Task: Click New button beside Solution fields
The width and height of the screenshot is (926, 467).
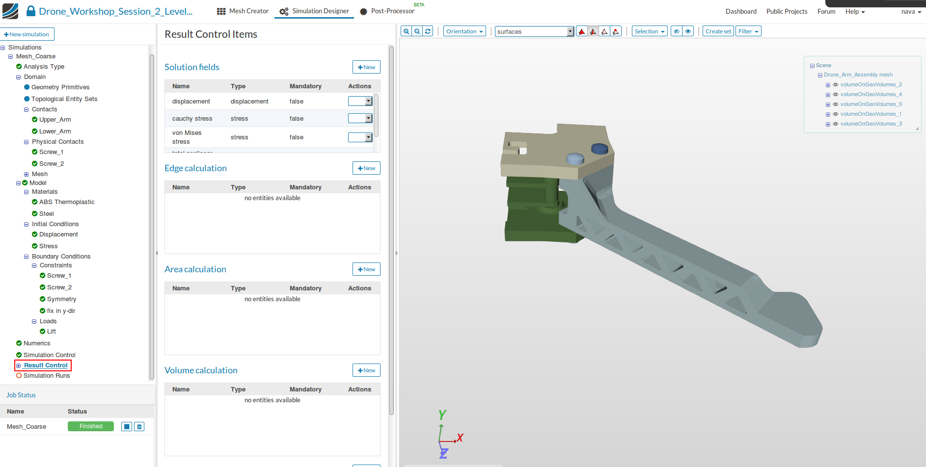Action: (x=366, y=67)
